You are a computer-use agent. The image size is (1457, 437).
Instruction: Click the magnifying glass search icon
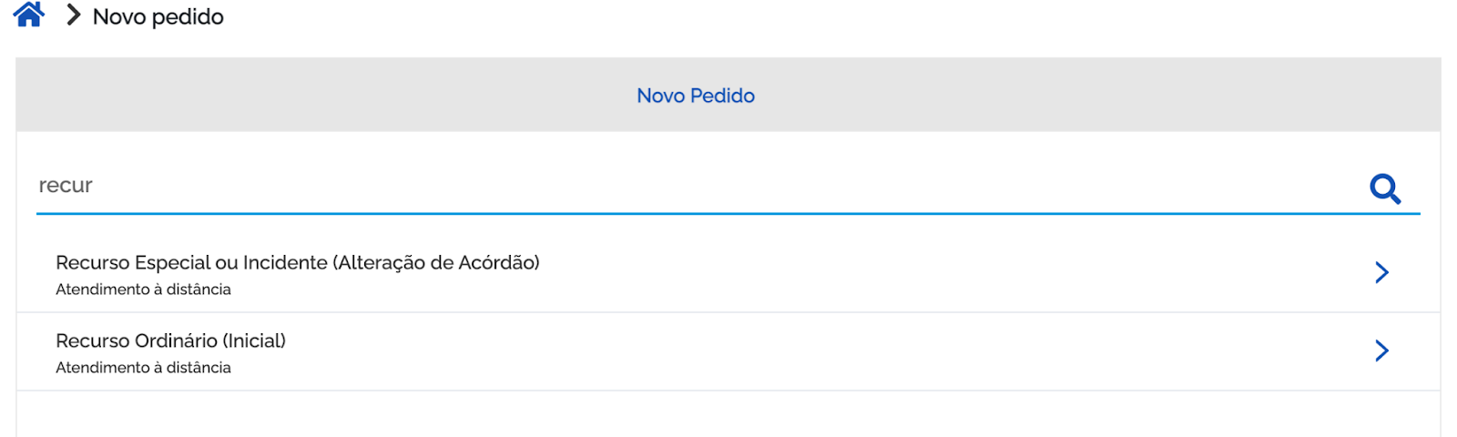(x=1385, y=188)
